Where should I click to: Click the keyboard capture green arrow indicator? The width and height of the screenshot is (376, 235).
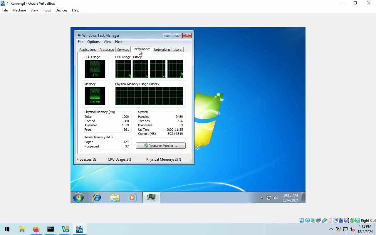(x=358, y=220)
